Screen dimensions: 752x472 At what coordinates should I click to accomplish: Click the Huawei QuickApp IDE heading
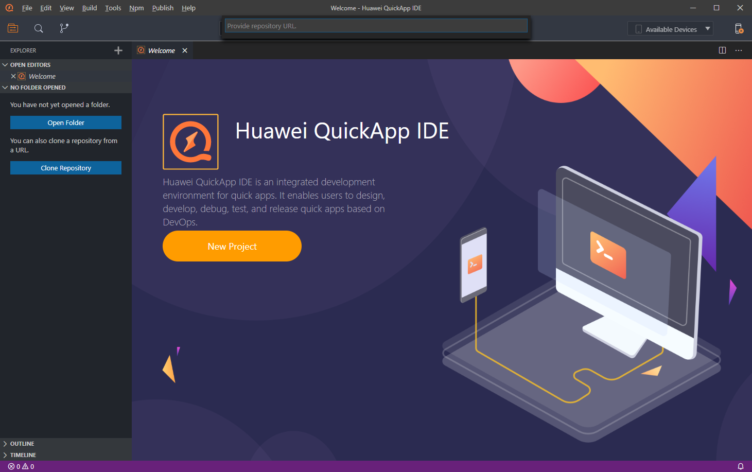click(x=342, y=131)
